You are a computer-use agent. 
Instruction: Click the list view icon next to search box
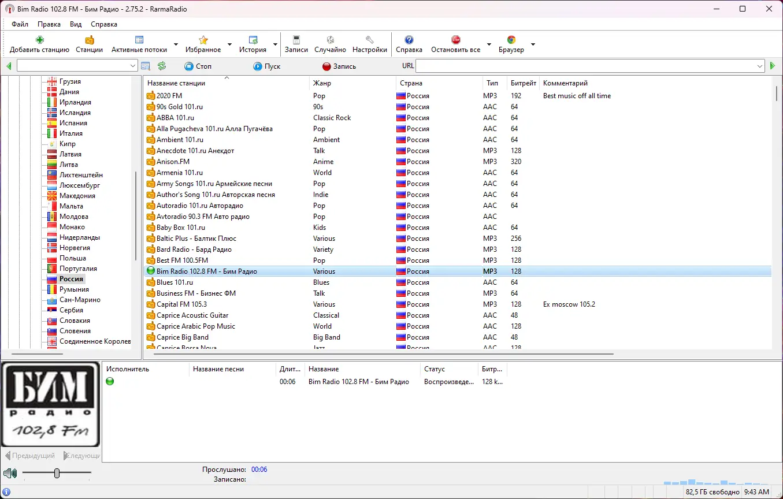coord(146,66)
